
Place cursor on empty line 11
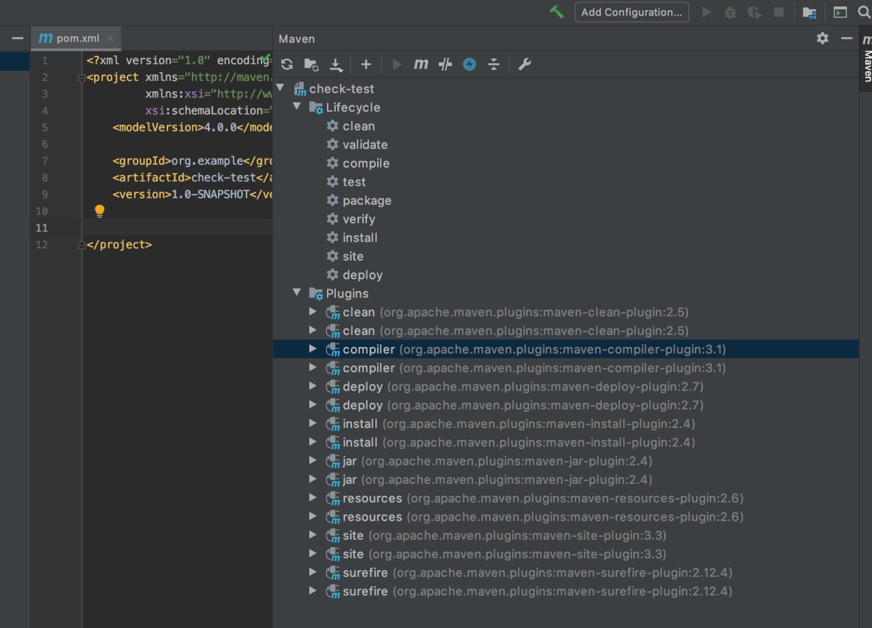pyautogui.click(x=177, y=228)
